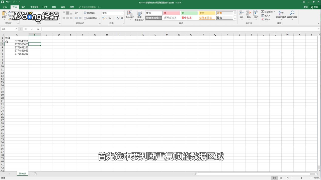Click the Align Right icon
Viewport: 321px width, 180px height.
click(71, 18)
